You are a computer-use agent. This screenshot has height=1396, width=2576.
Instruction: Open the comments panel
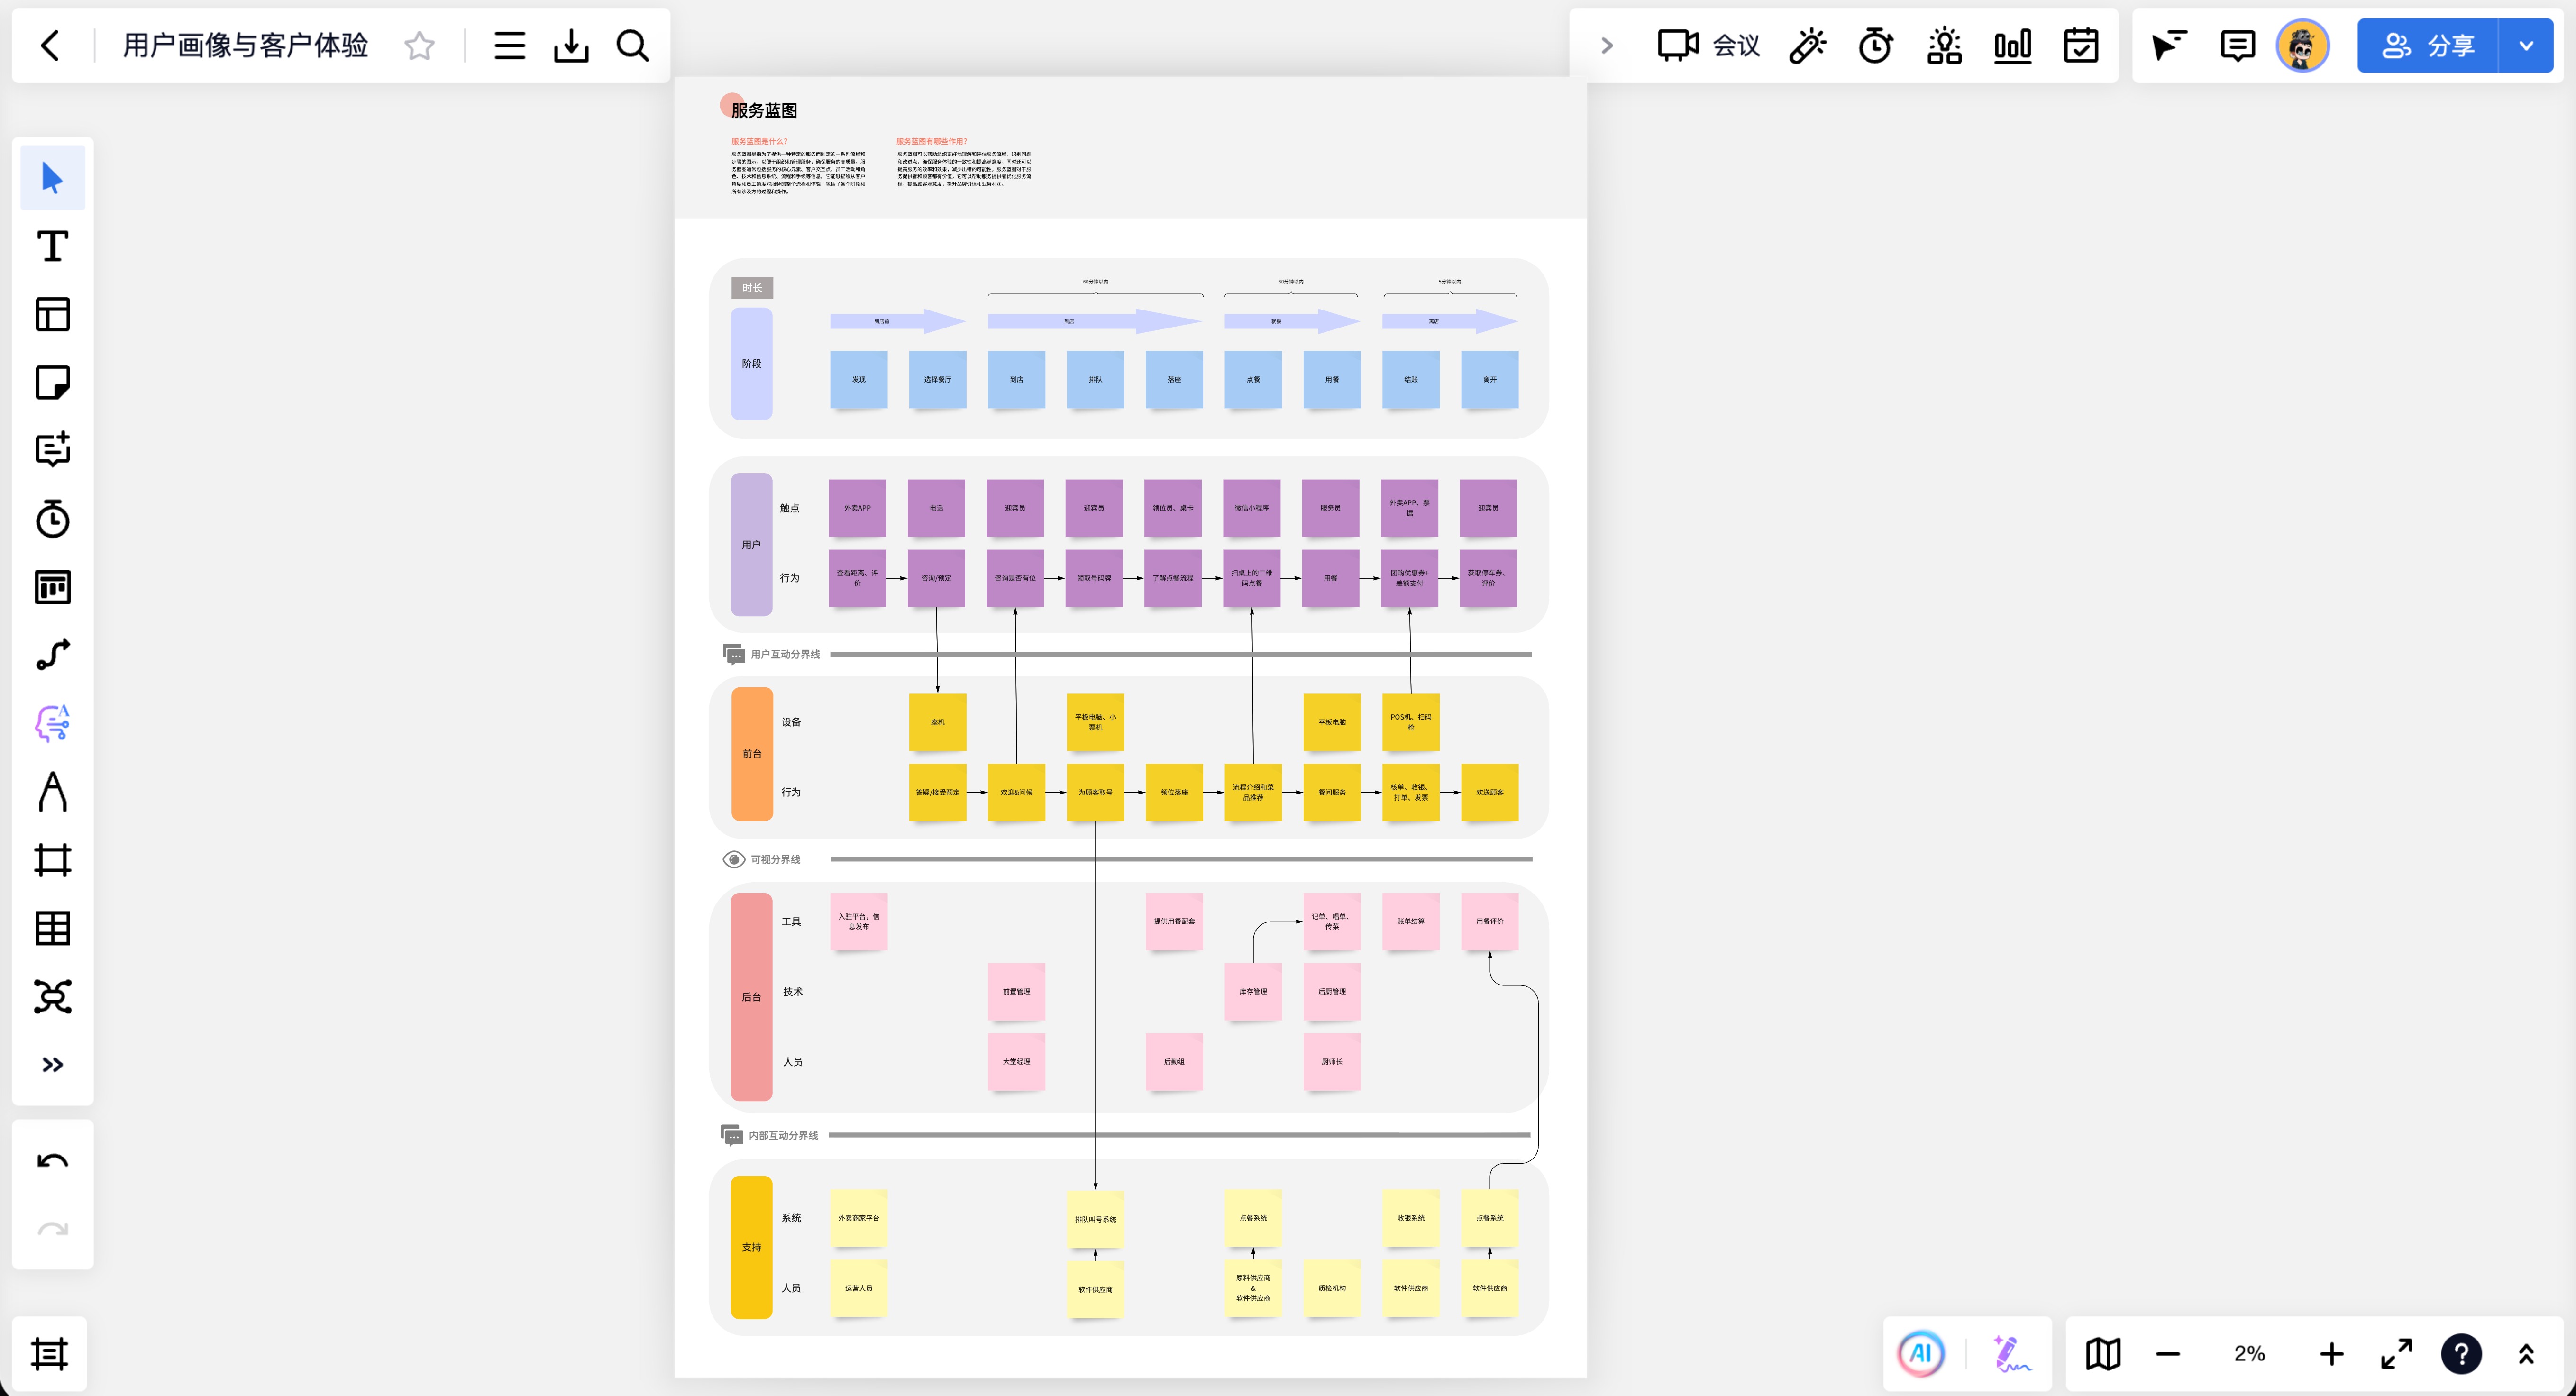(x=2237, y=45)
